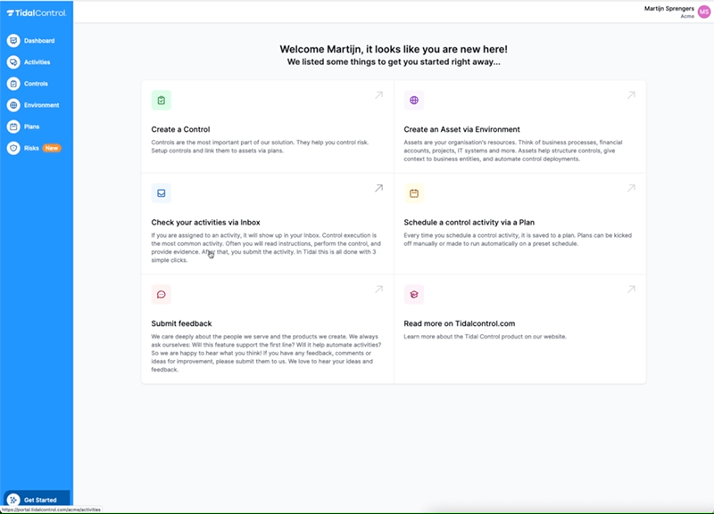Click the red feedback chat bubble icon
Image resolution: width=714 pixels, height=514 pixels.
coord(161,294)
